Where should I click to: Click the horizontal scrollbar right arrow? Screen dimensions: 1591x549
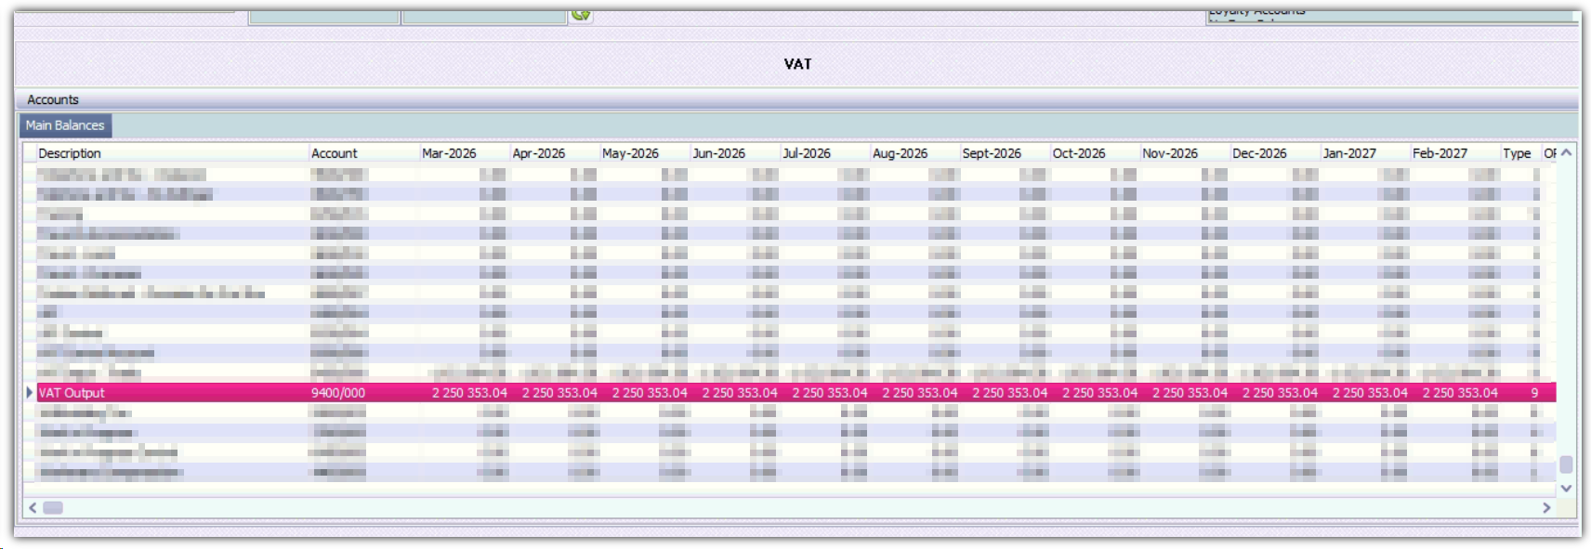[1546, 508]
